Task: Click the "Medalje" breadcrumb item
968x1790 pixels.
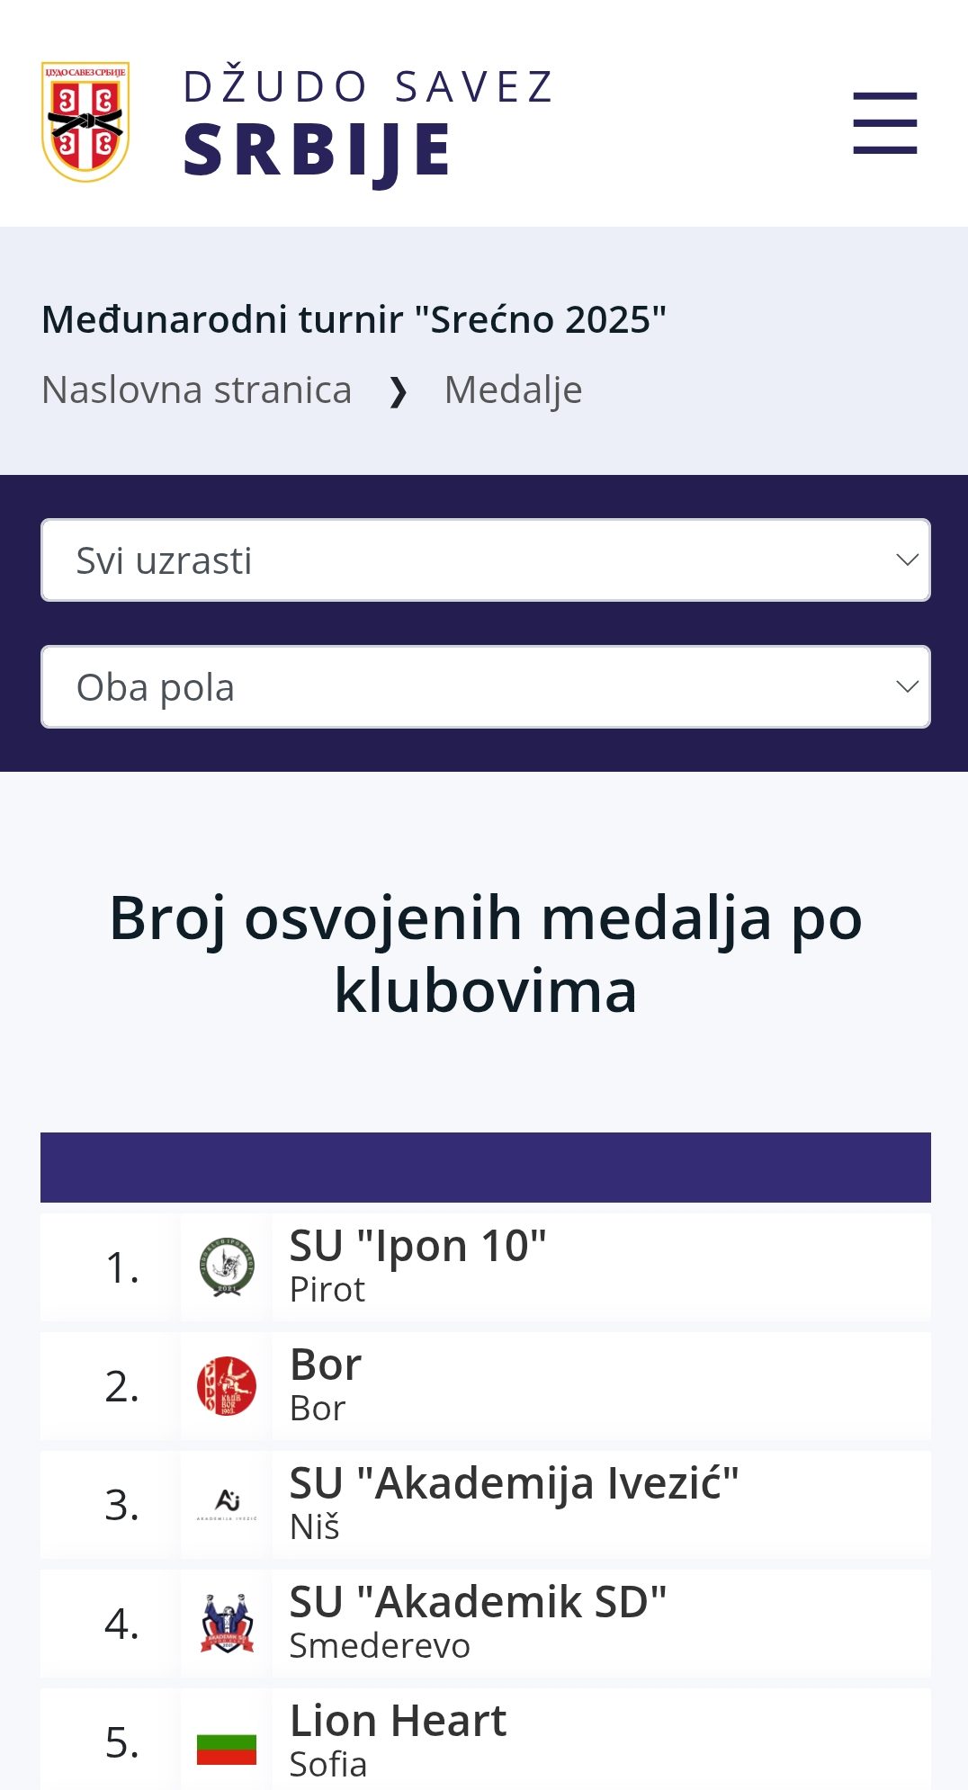Action: coord(513,390)
